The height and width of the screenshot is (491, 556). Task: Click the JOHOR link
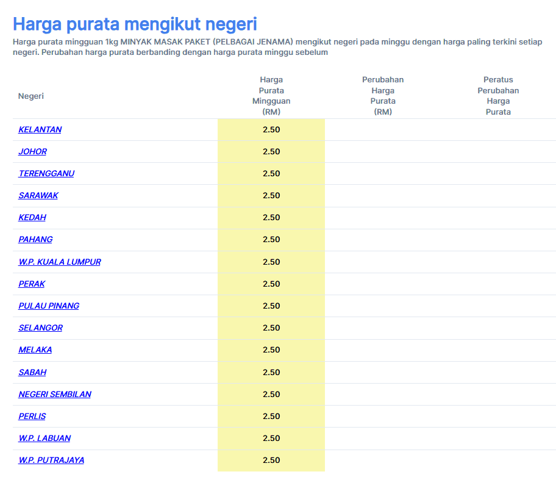click(32, 151)
